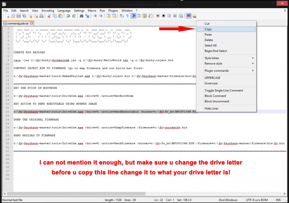The width and height of the screenshot is (289, 203).
Task: Zoom out with the magnifier minus icon
Action: [x=101, y=16]
